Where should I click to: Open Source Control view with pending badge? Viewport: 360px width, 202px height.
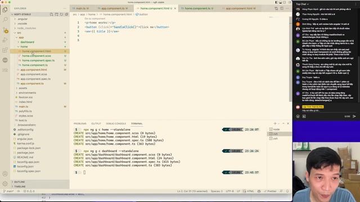pos(5,30)
